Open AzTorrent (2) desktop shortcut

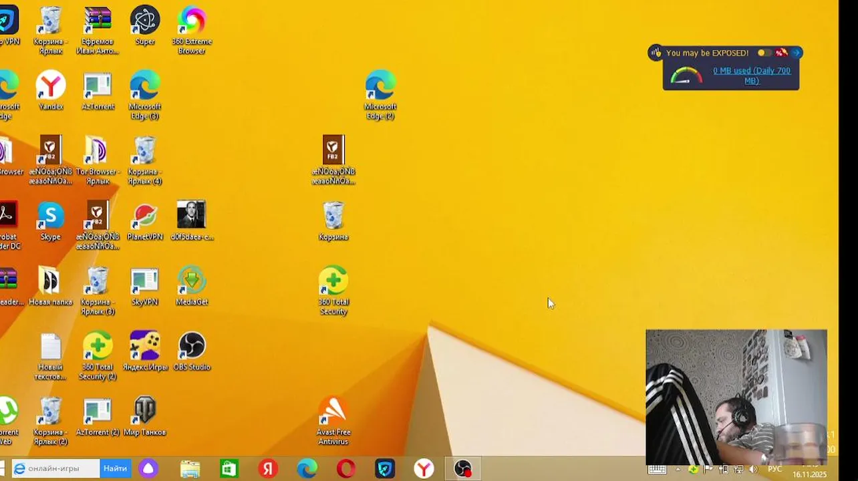coord(98,416)
